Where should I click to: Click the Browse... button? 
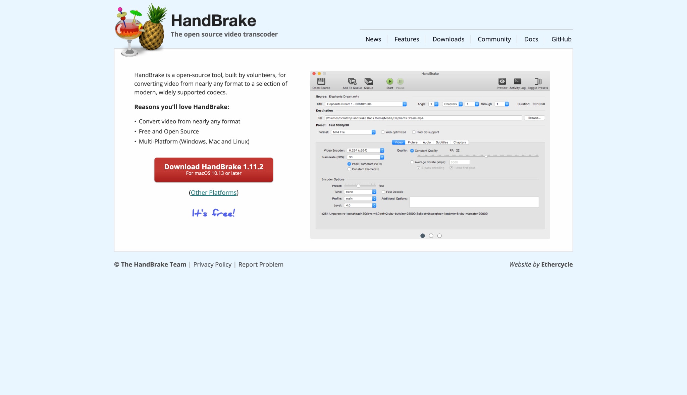pyautogui.click(x=534, y=118)
